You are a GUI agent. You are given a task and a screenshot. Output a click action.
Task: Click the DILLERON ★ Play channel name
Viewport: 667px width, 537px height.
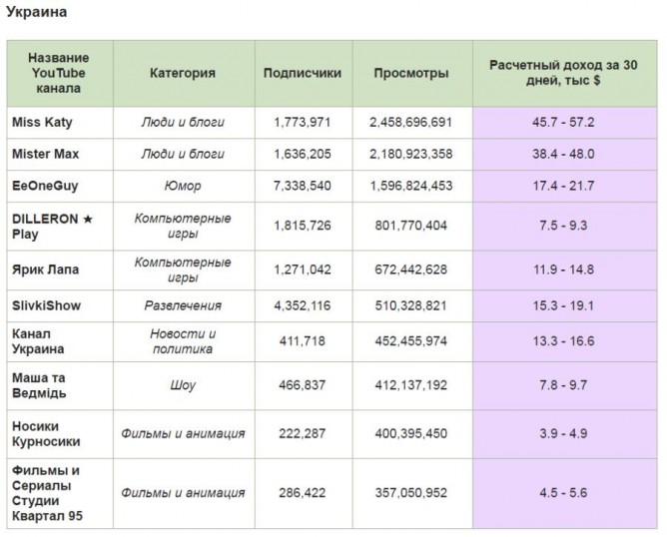(x=51, y=226)
